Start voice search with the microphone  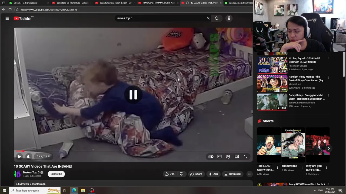(x=229, y=18)
